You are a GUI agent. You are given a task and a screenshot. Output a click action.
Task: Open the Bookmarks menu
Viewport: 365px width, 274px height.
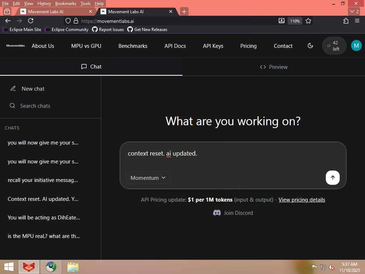tap(66, 4)
